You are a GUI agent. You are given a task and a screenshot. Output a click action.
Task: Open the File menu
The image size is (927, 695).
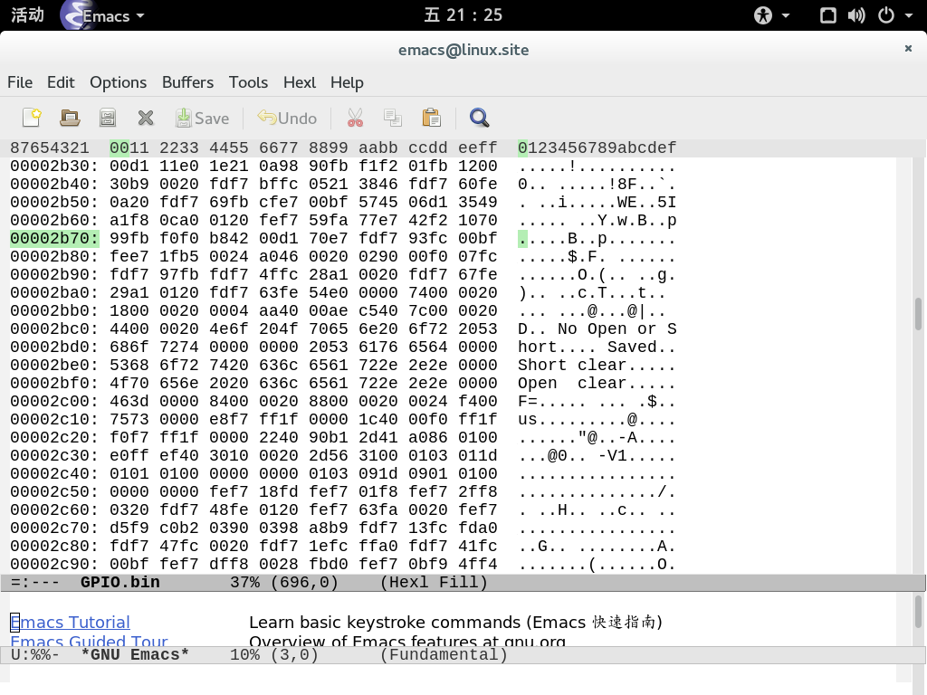click(x=20, y=82)
